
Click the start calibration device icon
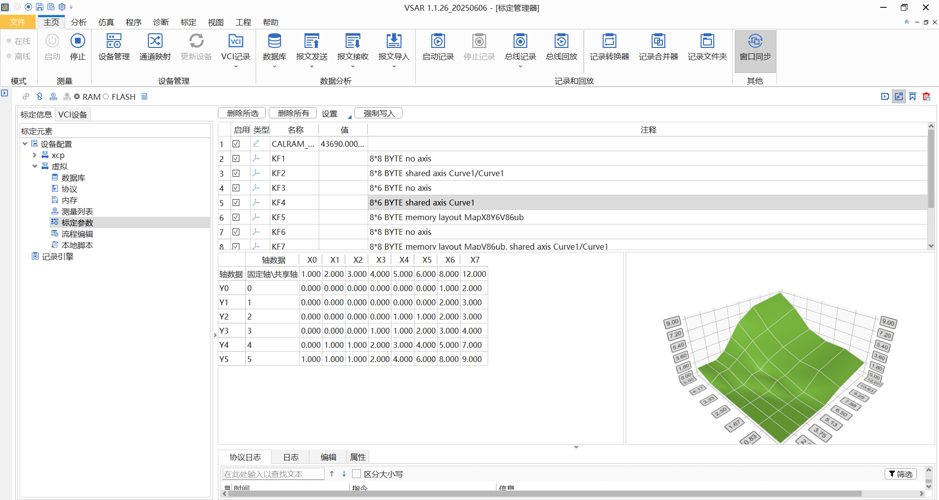point(53,96)
